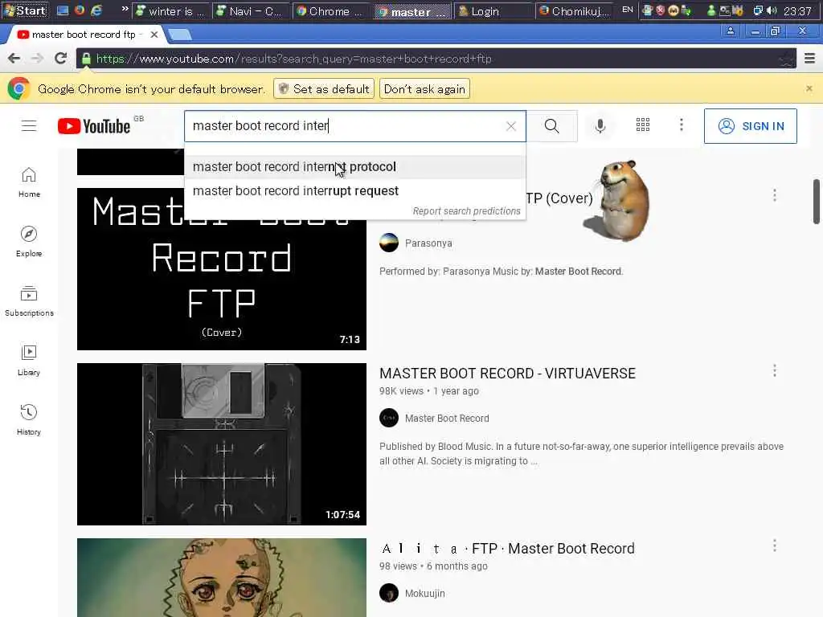Play the Alita anime face thumbnail
The width and height of the screenshot is (823, 617).
click(x=222, y=577)
